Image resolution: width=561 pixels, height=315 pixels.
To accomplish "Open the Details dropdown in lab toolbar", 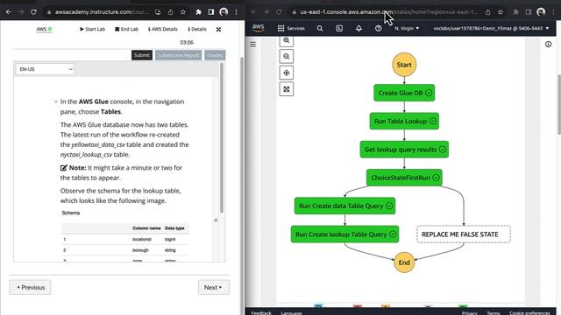I will click(197, 29).
